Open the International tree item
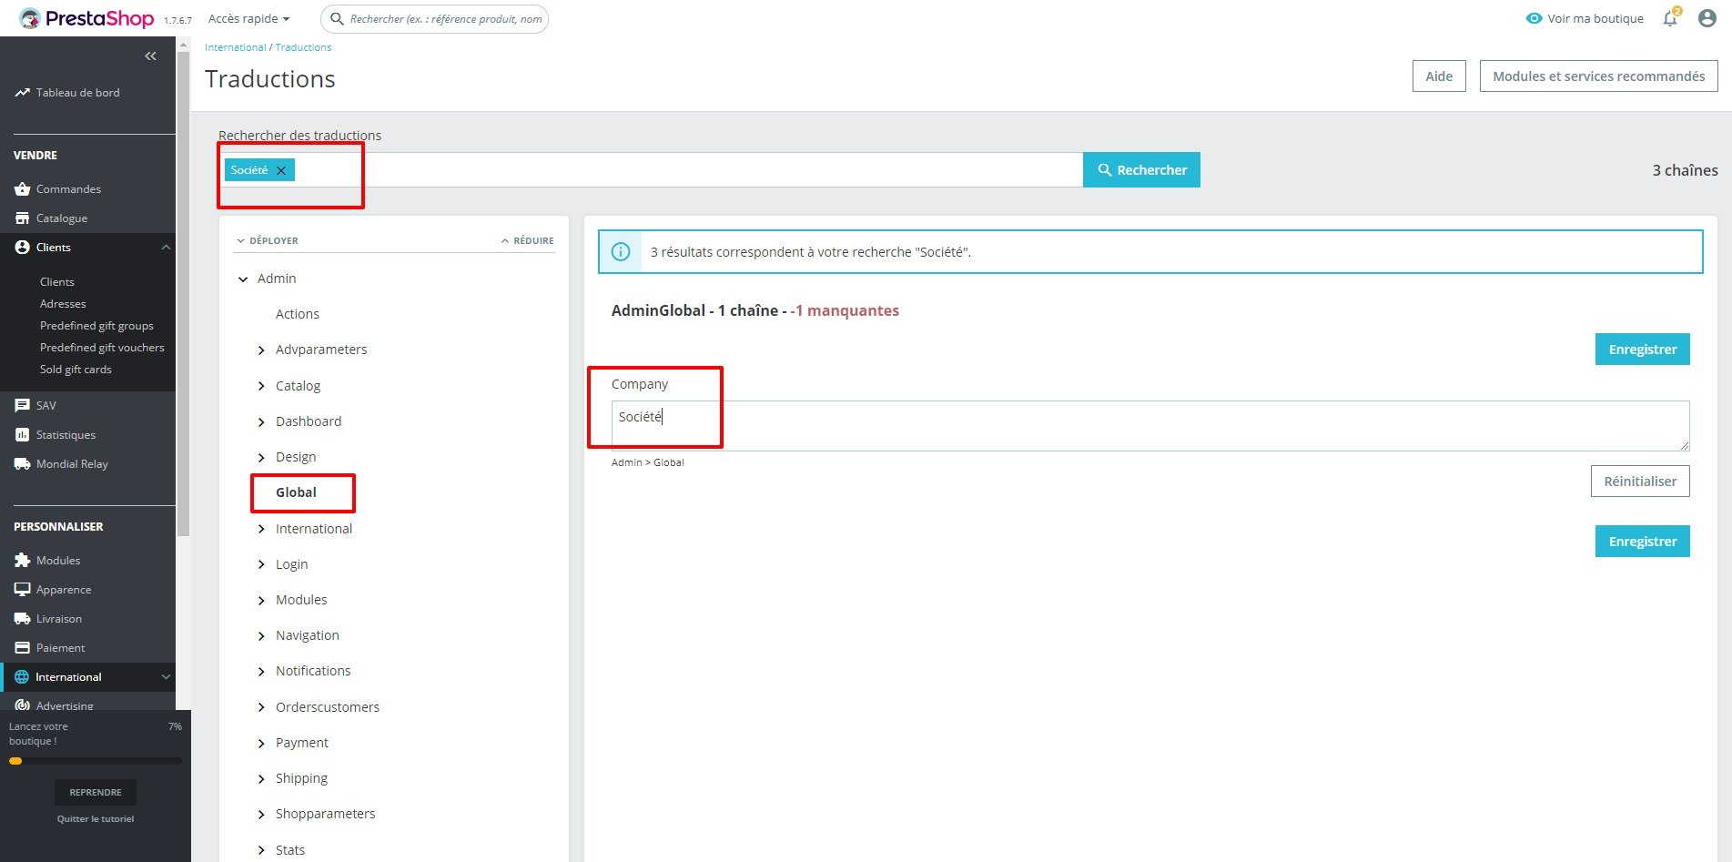The image size is (1732, 862). tap(314, 529)
